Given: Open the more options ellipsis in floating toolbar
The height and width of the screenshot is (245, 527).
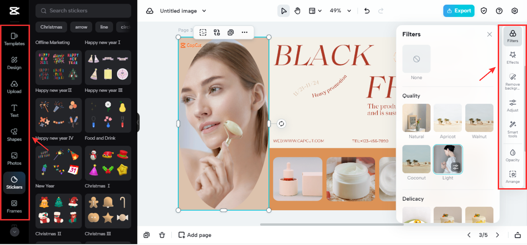Looking at the screenshot, I should pyautogui.click(x=245, y=32).
